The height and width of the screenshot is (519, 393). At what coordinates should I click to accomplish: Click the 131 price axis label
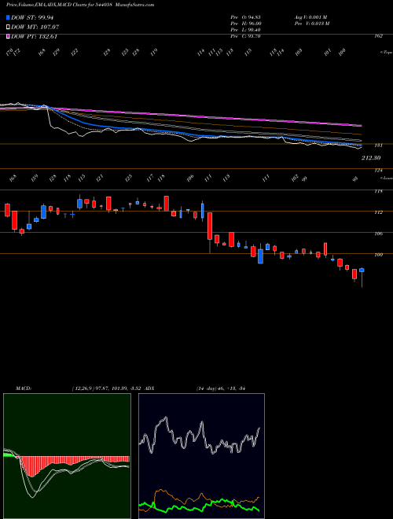tap(379, 145)
